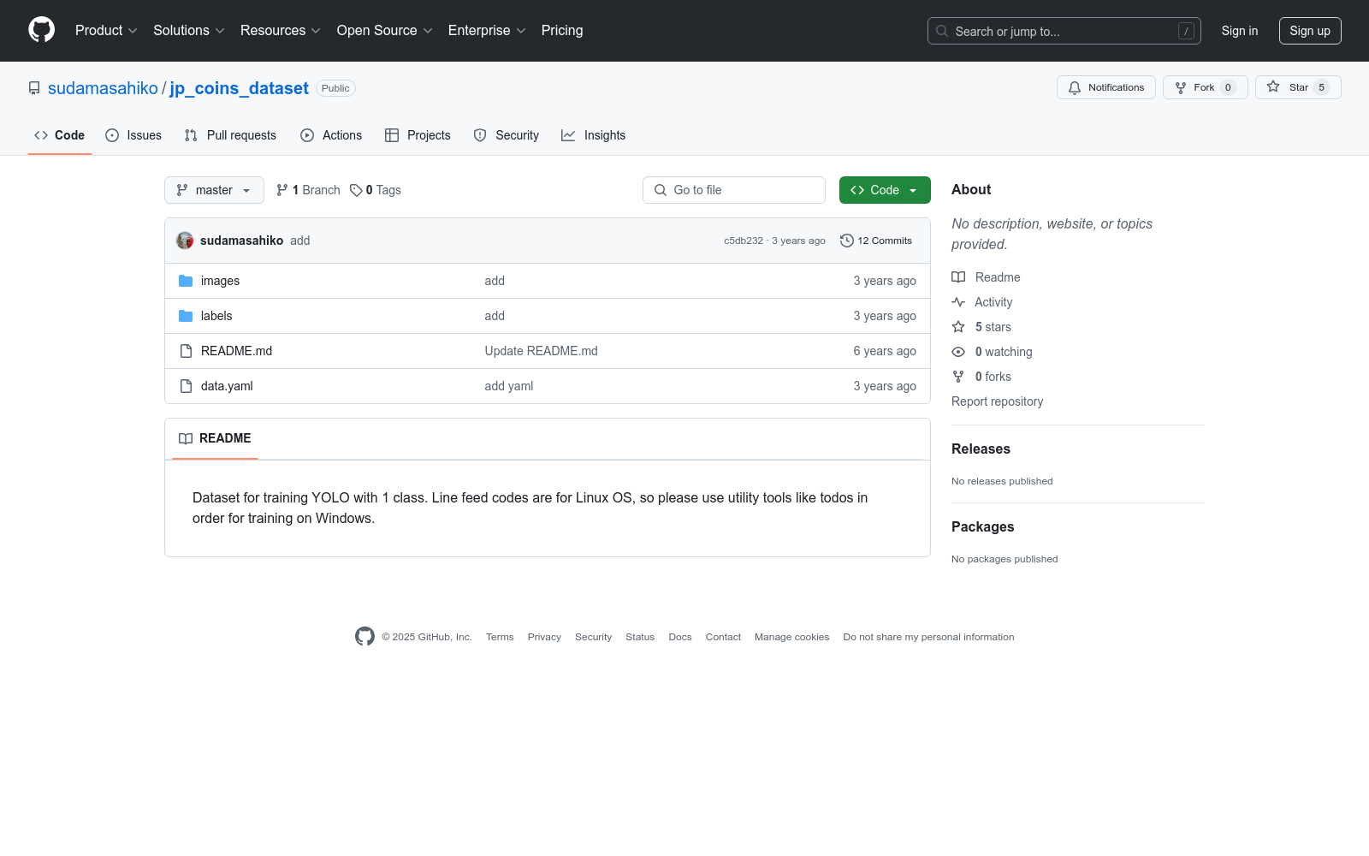Click the Notifications button

(1106, 87)
